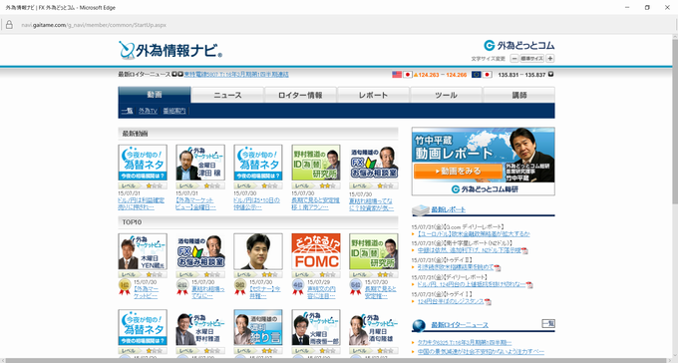Open the 【ユーロ/ドル】 daily report link

[x=473, y=234]
